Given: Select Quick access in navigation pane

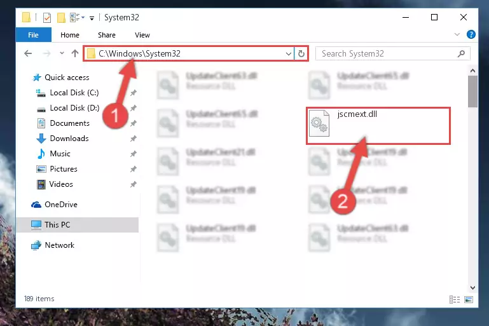Looking at the screenshot, I should (61, 78).
